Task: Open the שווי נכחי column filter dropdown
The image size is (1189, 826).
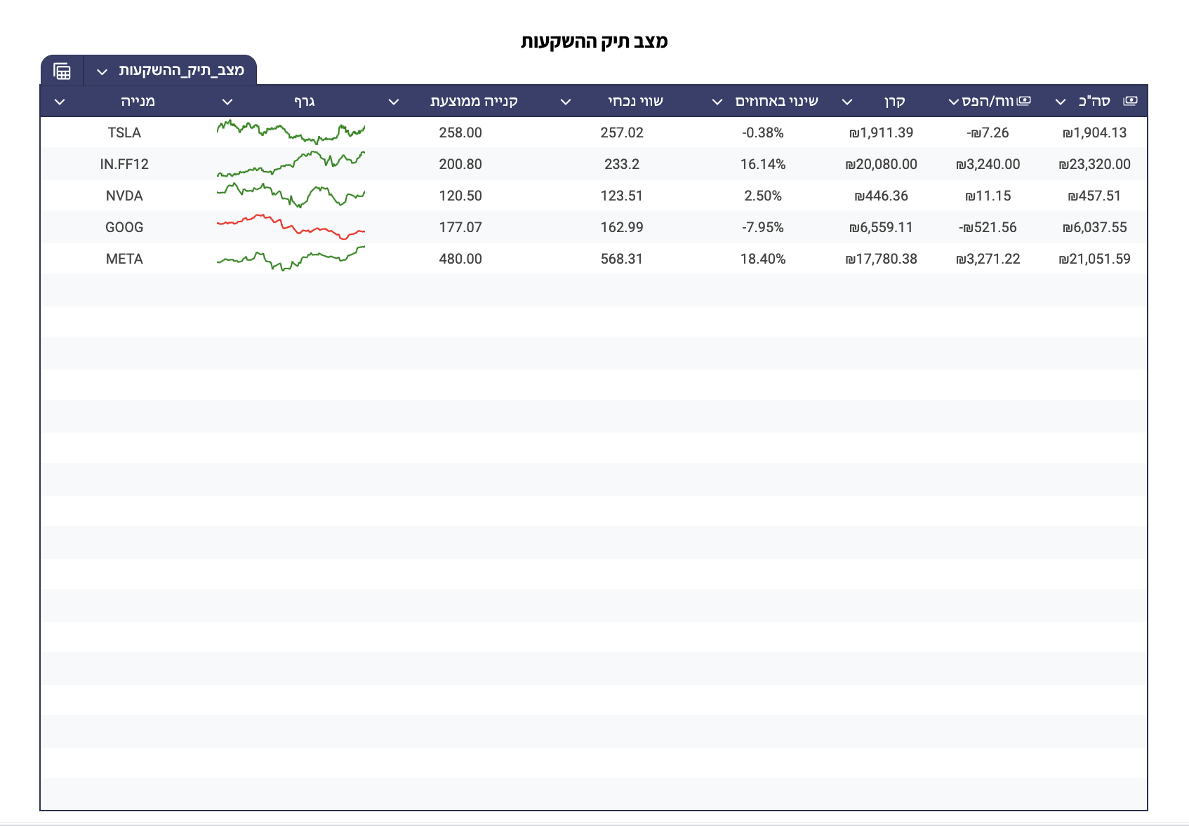Action: [x=566, y=102]
